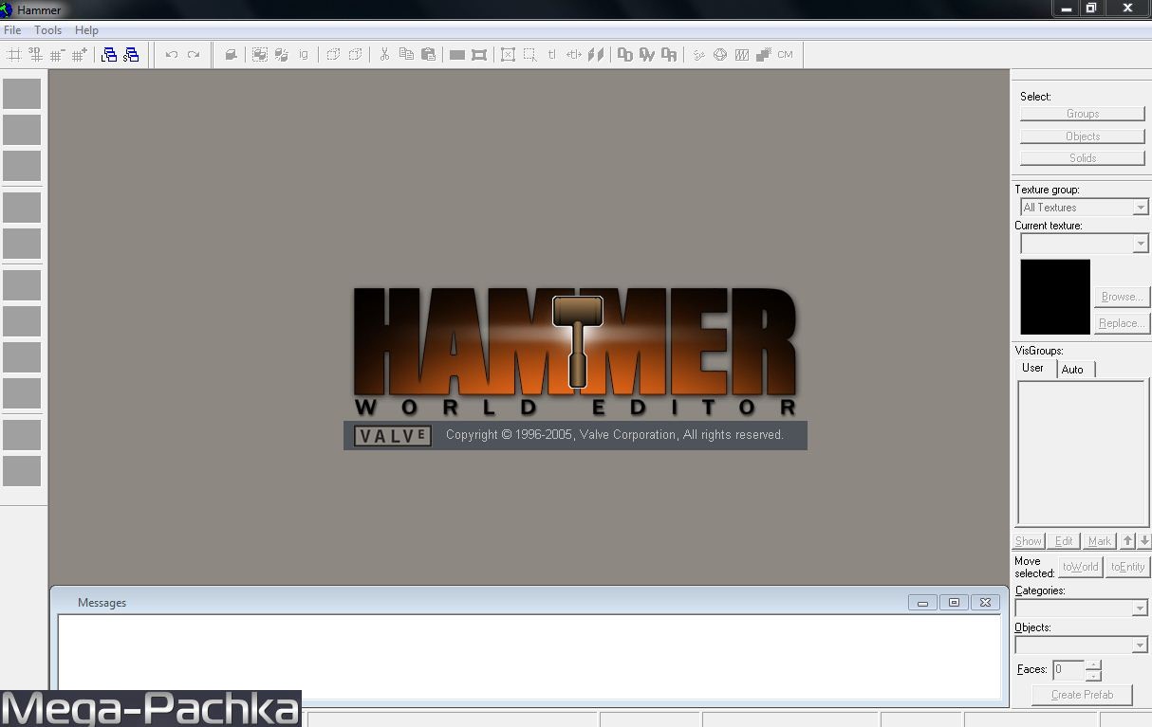Click the Paste clipboard icon
Image resolution: width=1152 pixels, height=727 pixels.
(x=428, y=55)
